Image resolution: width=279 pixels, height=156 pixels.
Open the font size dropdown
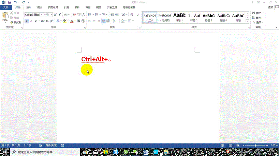coord(48,15)
